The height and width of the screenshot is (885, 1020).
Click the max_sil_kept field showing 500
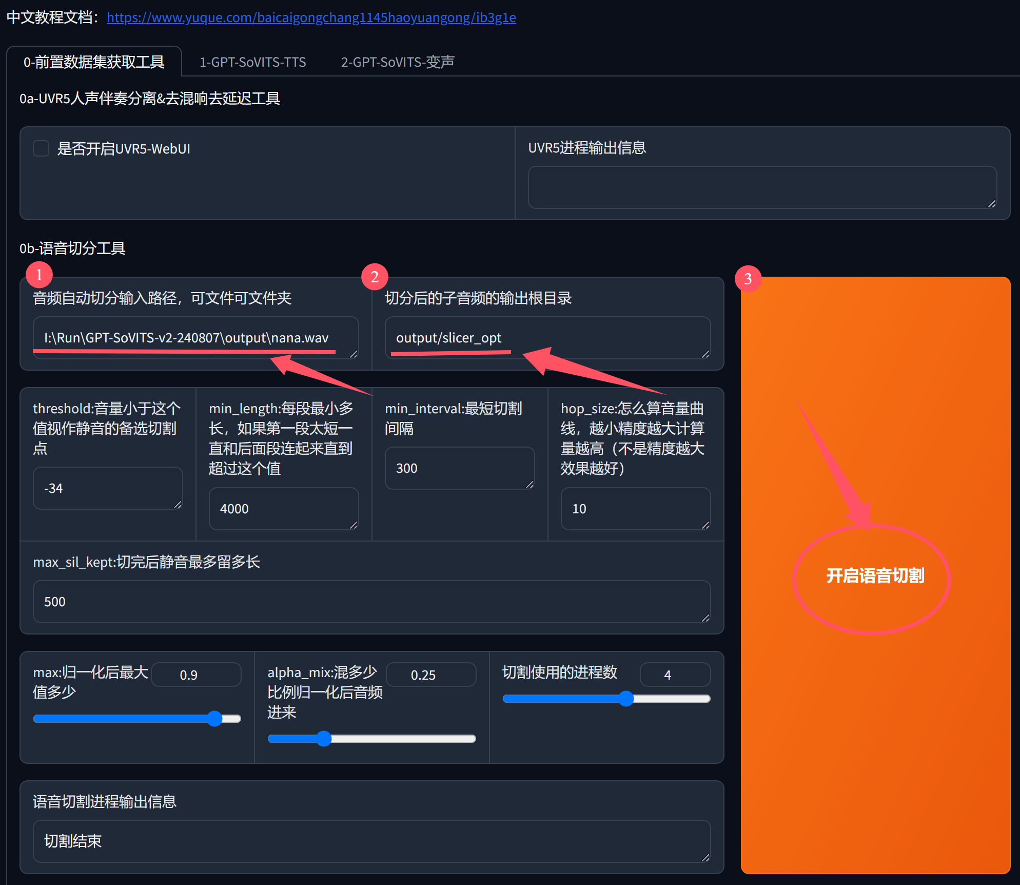[371, 602]
